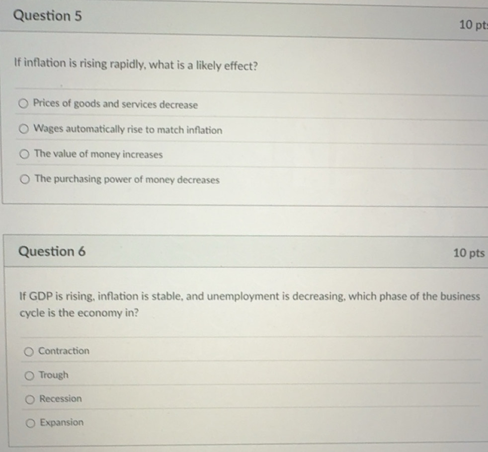Click the 'Recession' answer label text
The width and height of the screenshot is (488, 452).
[x=61, y=398]
